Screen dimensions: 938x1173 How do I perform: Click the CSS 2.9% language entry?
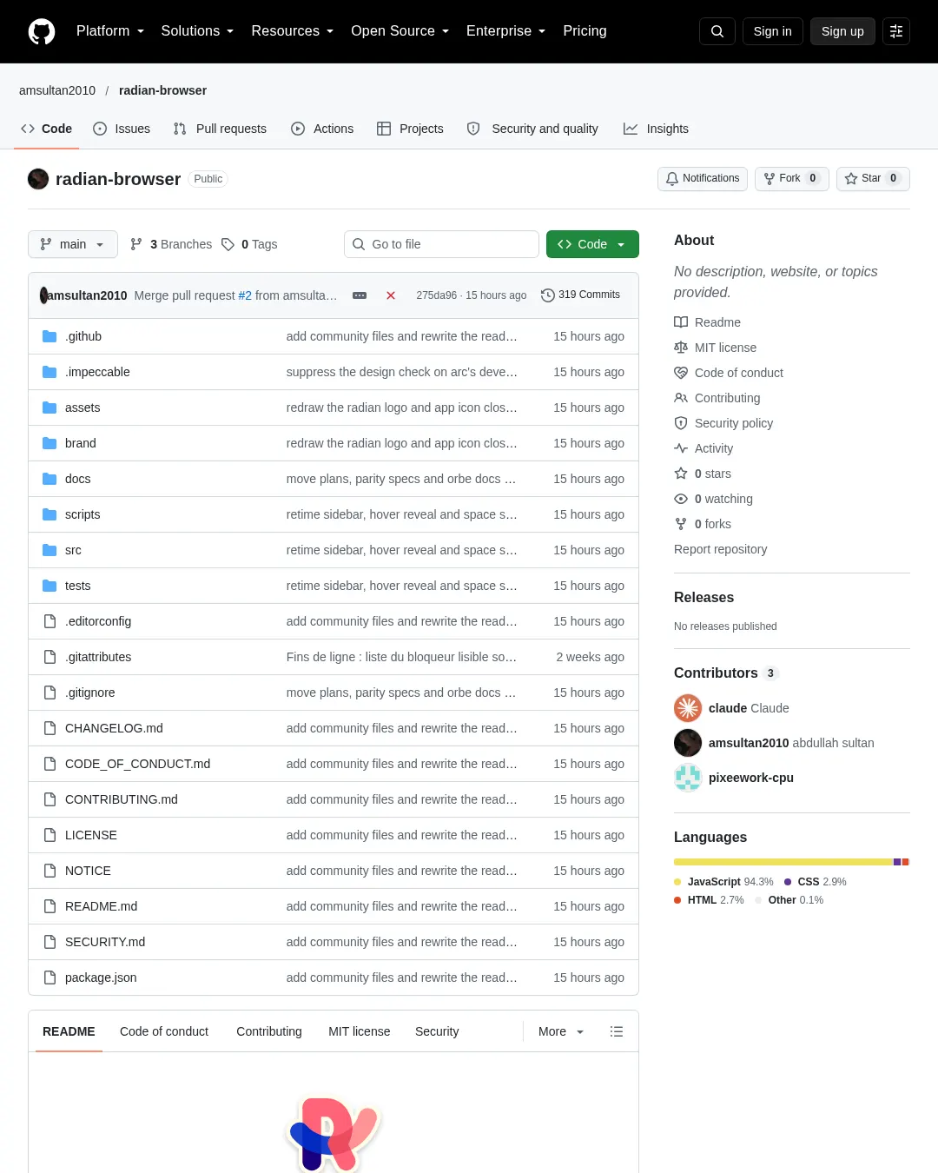[816, 882]
